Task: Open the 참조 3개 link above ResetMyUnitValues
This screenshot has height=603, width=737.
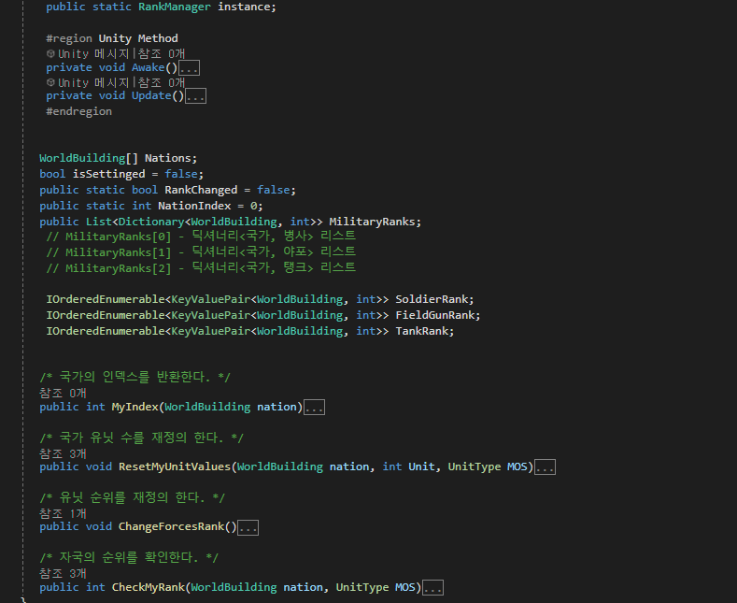Action: tap(63, 453)
